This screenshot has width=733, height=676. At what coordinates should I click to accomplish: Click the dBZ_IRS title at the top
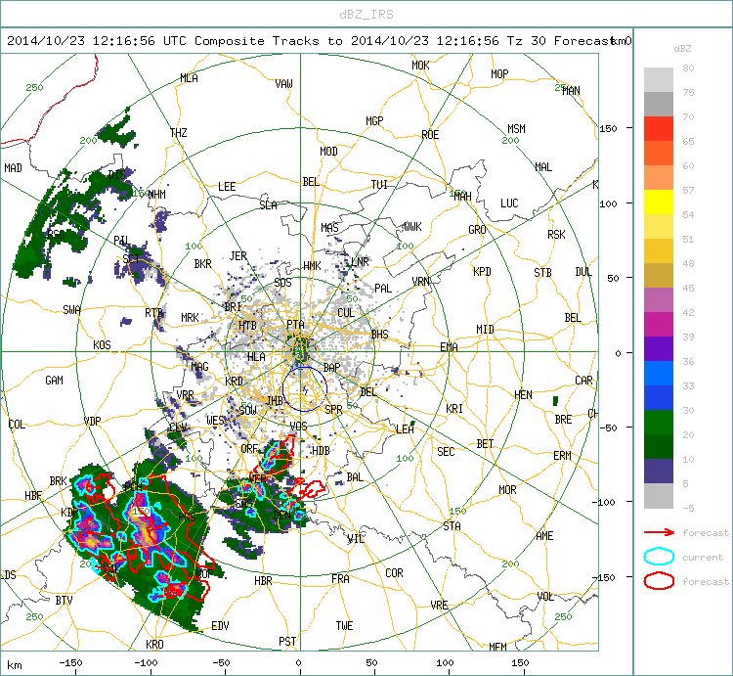pos(366,15)
